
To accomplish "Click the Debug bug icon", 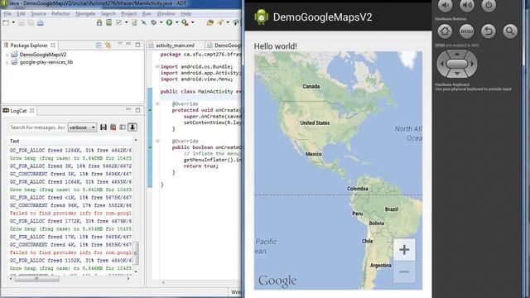I will (x=154, y=22).
